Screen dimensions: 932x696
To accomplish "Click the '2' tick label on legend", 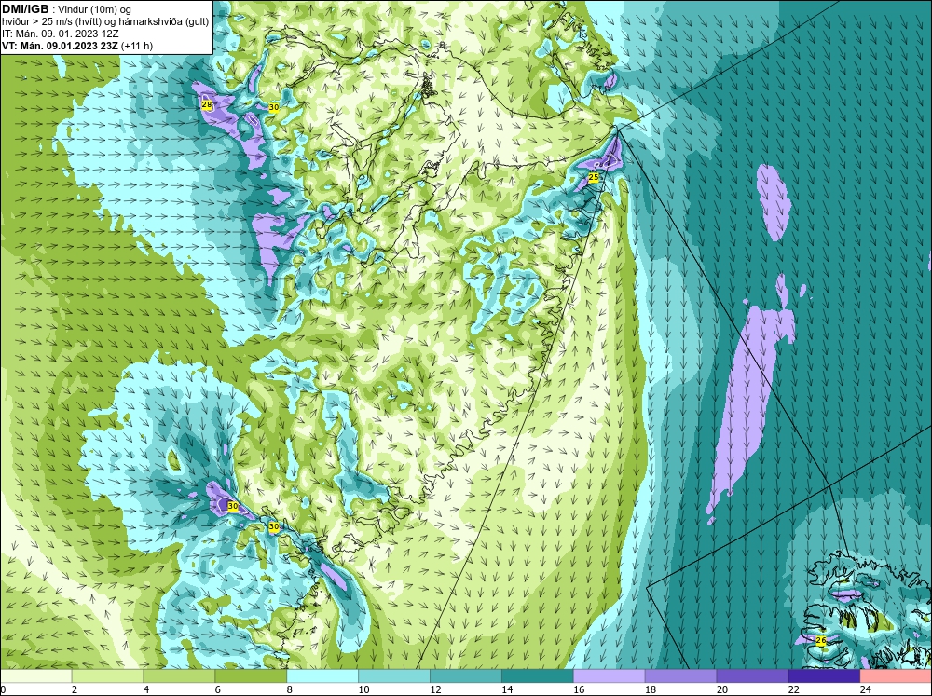I will pos(75,689).
